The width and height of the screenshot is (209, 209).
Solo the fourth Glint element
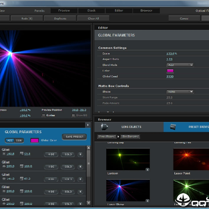[x=68, y=192]
